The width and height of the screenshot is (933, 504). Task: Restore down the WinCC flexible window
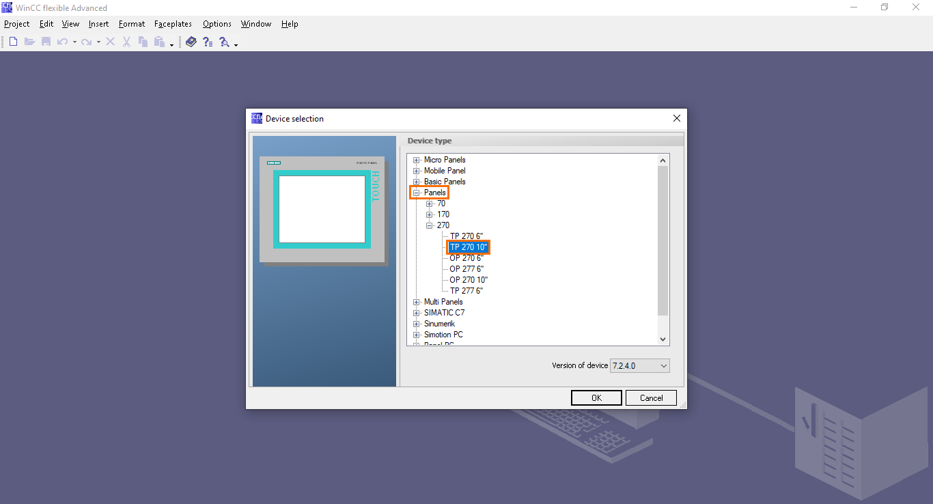tap(885, 8)
